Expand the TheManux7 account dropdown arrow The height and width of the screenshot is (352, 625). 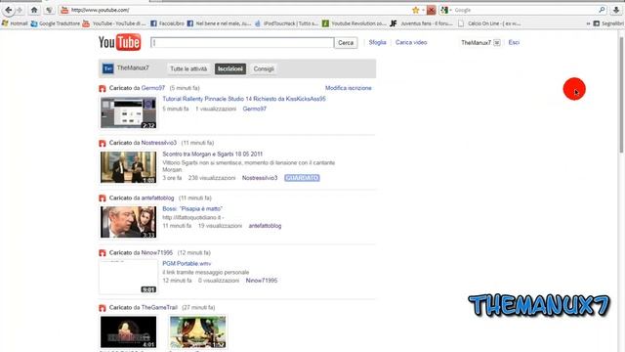coord(497,43)
